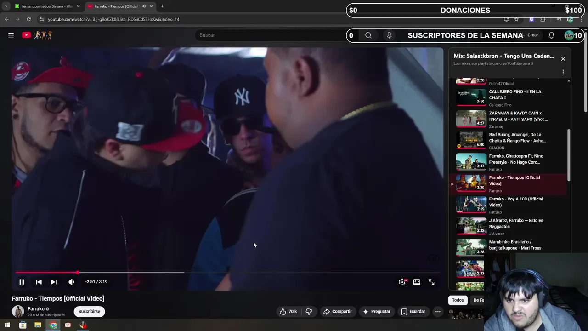
Task: Open File Explorer from taskbar
Action: tap(38, 325)
